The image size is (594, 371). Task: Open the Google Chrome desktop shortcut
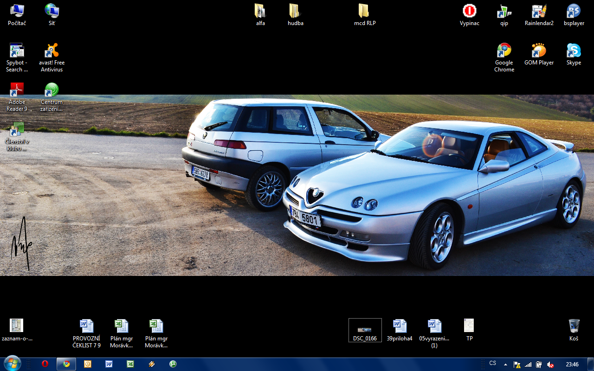[504, 51]
